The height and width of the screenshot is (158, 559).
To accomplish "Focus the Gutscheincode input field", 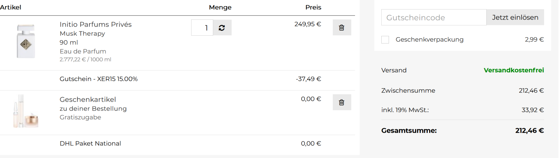I will coord(433,17).
